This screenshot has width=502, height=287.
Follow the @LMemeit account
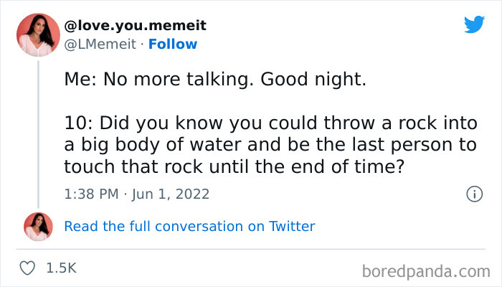[x=172, y=44]
